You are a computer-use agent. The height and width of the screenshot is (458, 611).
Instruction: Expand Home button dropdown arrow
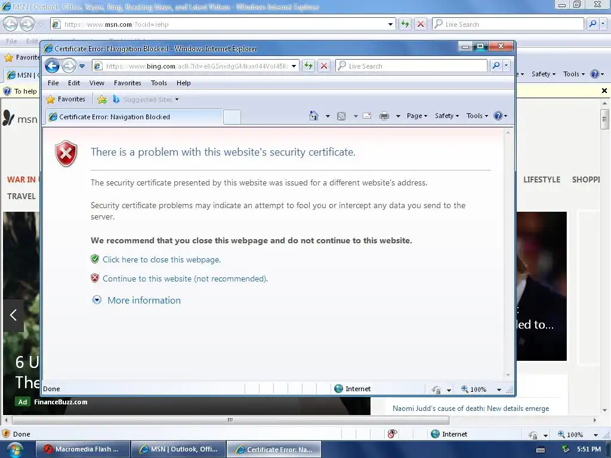pos(328,116)
